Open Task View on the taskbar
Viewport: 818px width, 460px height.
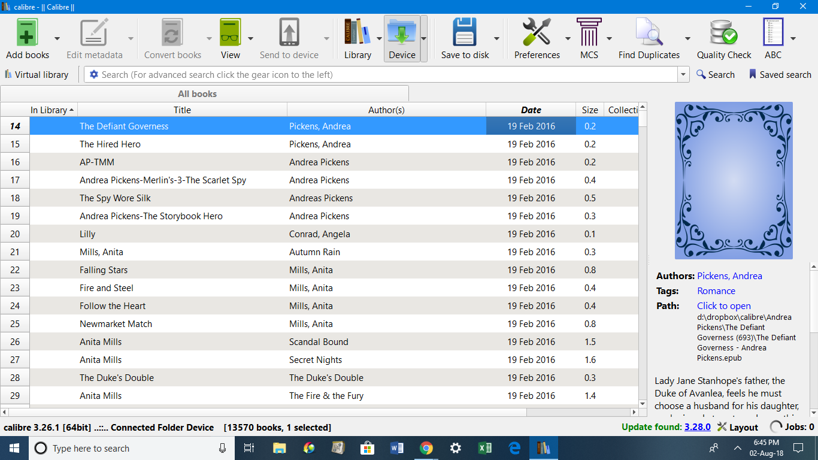[250, 448]
